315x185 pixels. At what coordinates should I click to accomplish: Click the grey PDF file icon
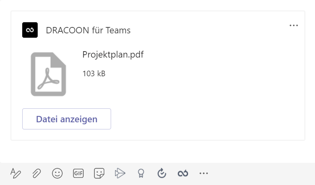[x=48, y=74]
